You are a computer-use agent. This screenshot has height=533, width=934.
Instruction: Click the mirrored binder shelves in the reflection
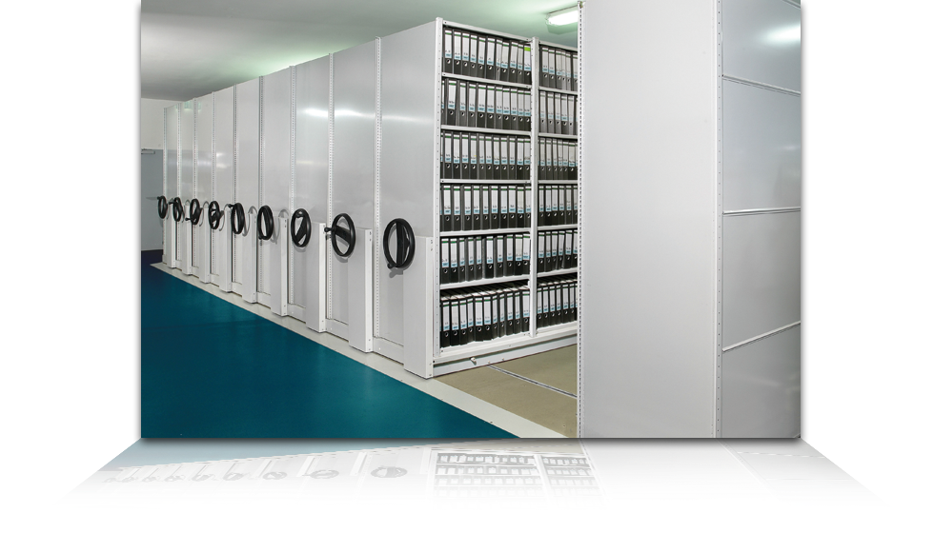pyautogui.click(x=486, y=474)
